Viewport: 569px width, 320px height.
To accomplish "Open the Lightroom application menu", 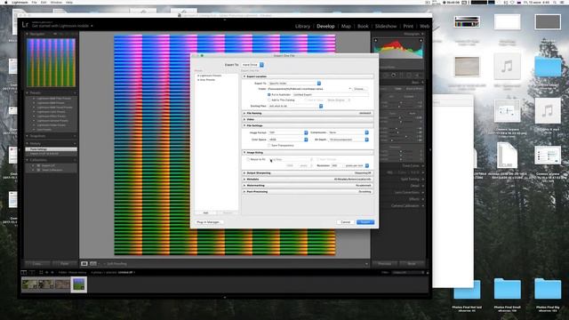I will coord(20,2).
